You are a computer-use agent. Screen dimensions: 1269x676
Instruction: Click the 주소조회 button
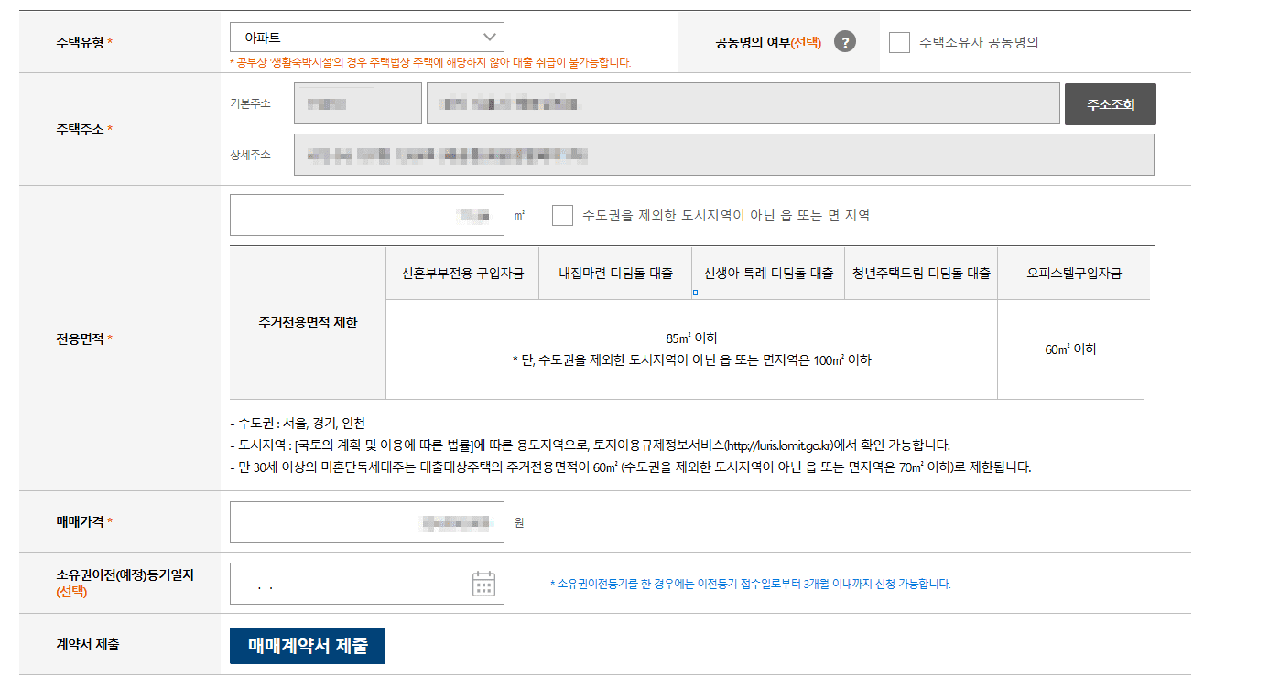point(1111,103)
